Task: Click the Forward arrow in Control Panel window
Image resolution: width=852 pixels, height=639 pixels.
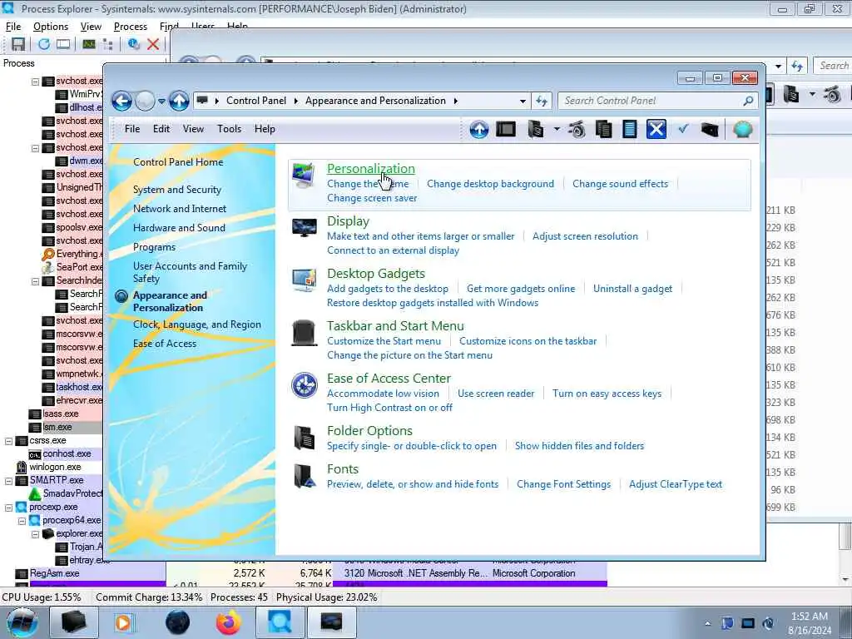Action: point(145,101)
